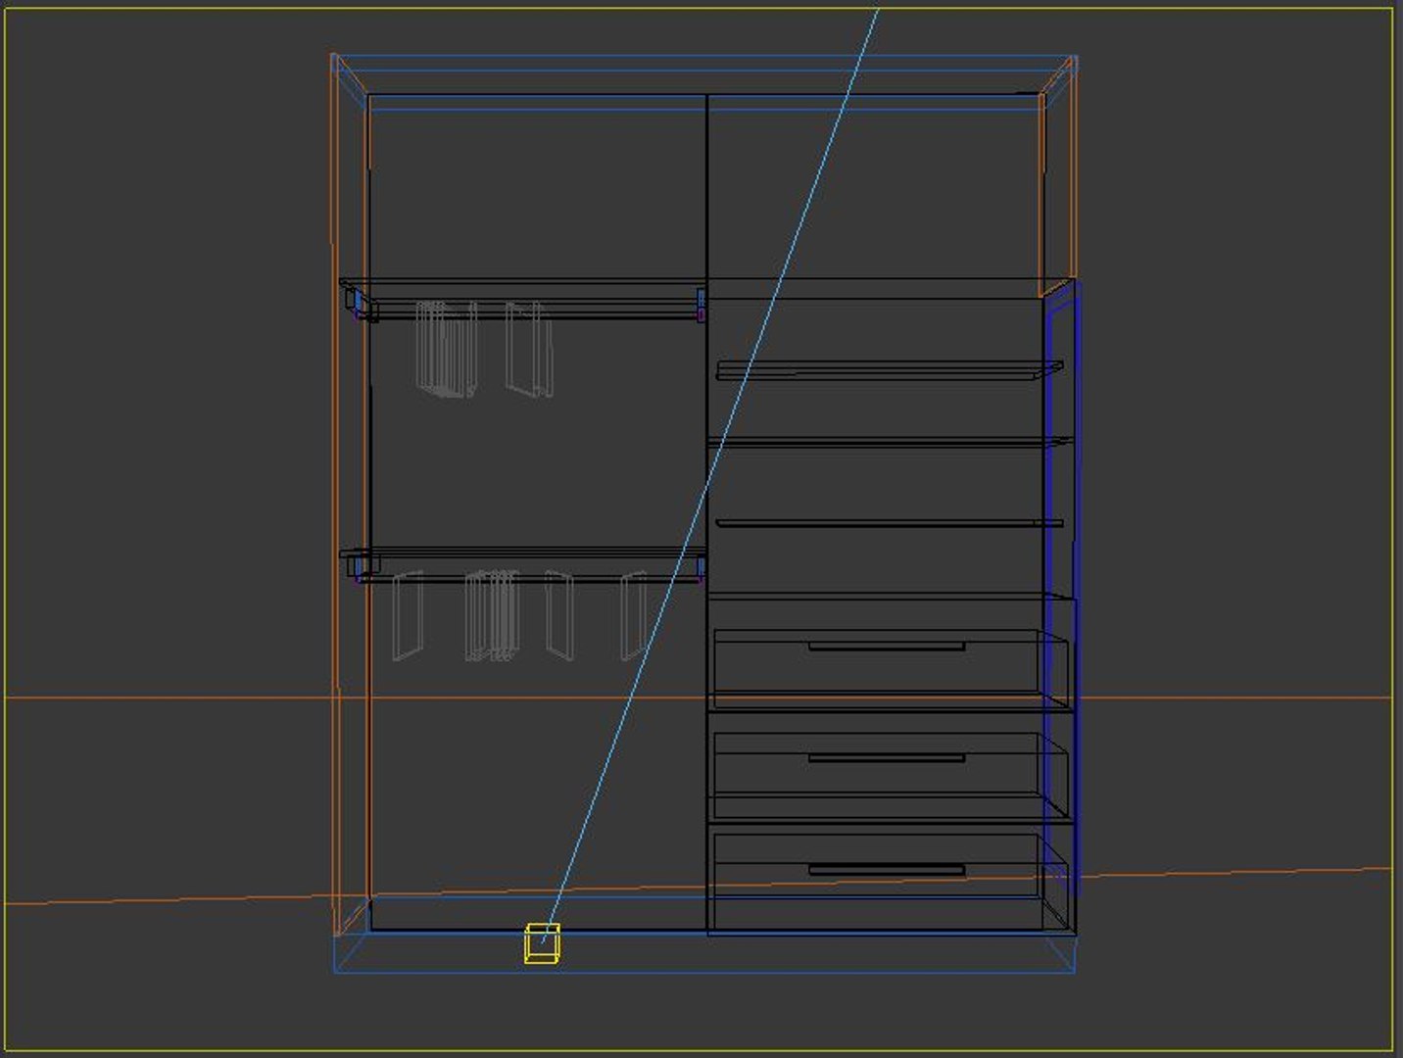Select the yellow cube helper near the wardrobe base
Screen dimensions: 1403x1058
(542, 943)
